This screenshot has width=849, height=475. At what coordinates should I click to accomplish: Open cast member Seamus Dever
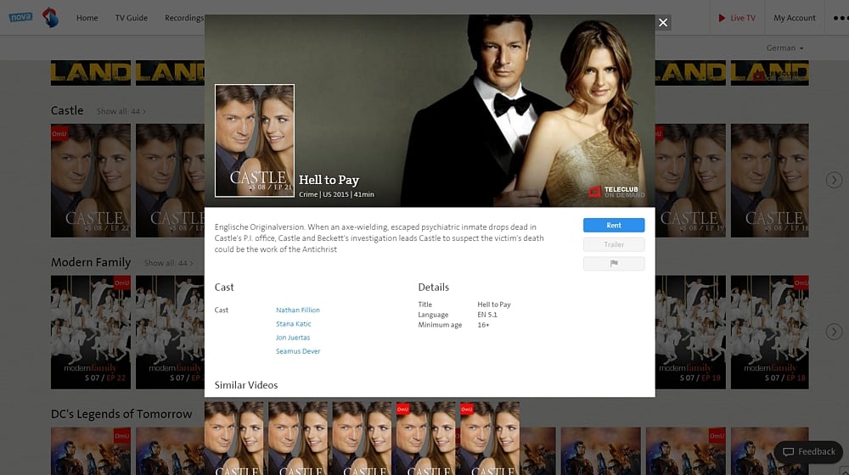(x=298, y=351)
